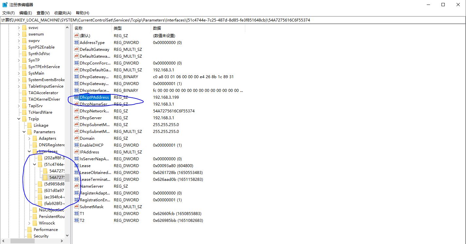Click the Registry Editor icon in the title bar

click(4, 5)
